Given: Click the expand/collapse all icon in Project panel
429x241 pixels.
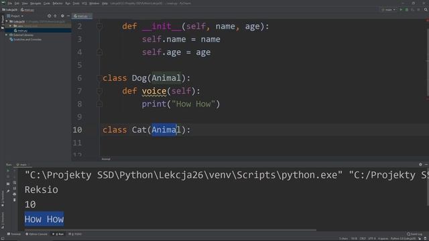Looking at the screenshot, I should pyautogui.click(x=55, y=16).
